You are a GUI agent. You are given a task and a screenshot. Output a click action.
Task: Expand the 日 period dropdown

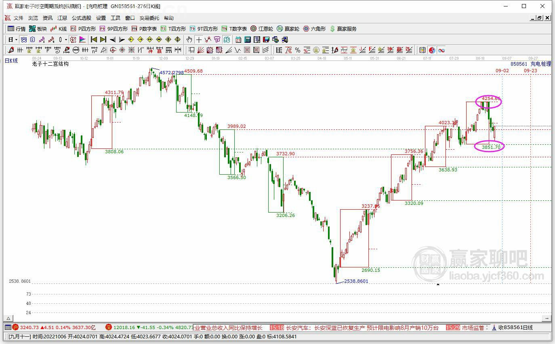tap(17, 40)
